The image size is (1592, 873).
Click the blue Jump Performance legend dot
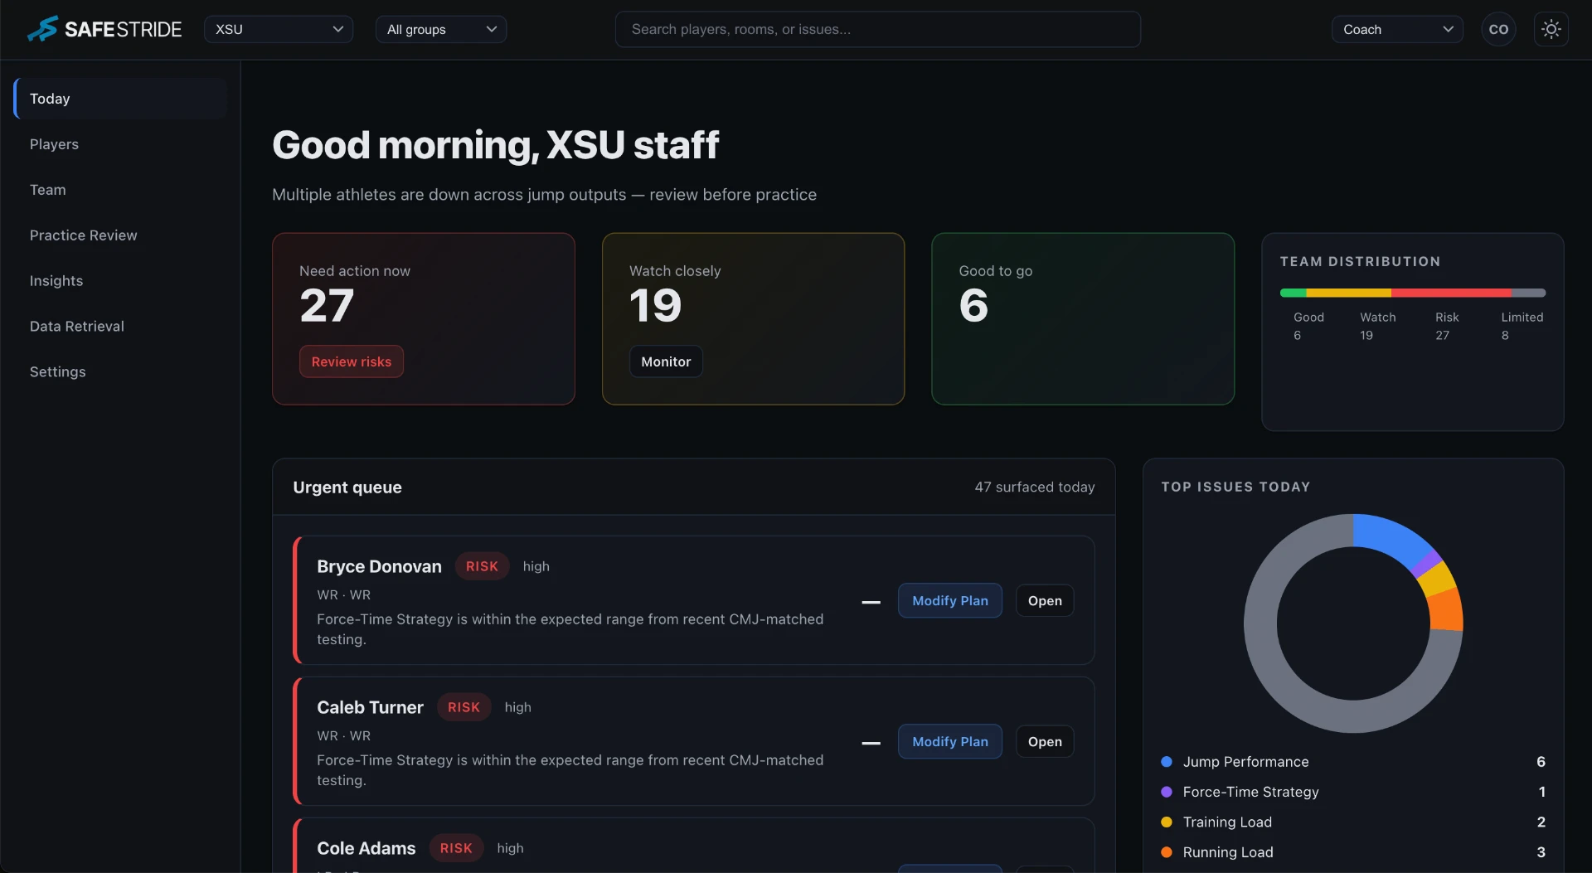[1167, 761]
